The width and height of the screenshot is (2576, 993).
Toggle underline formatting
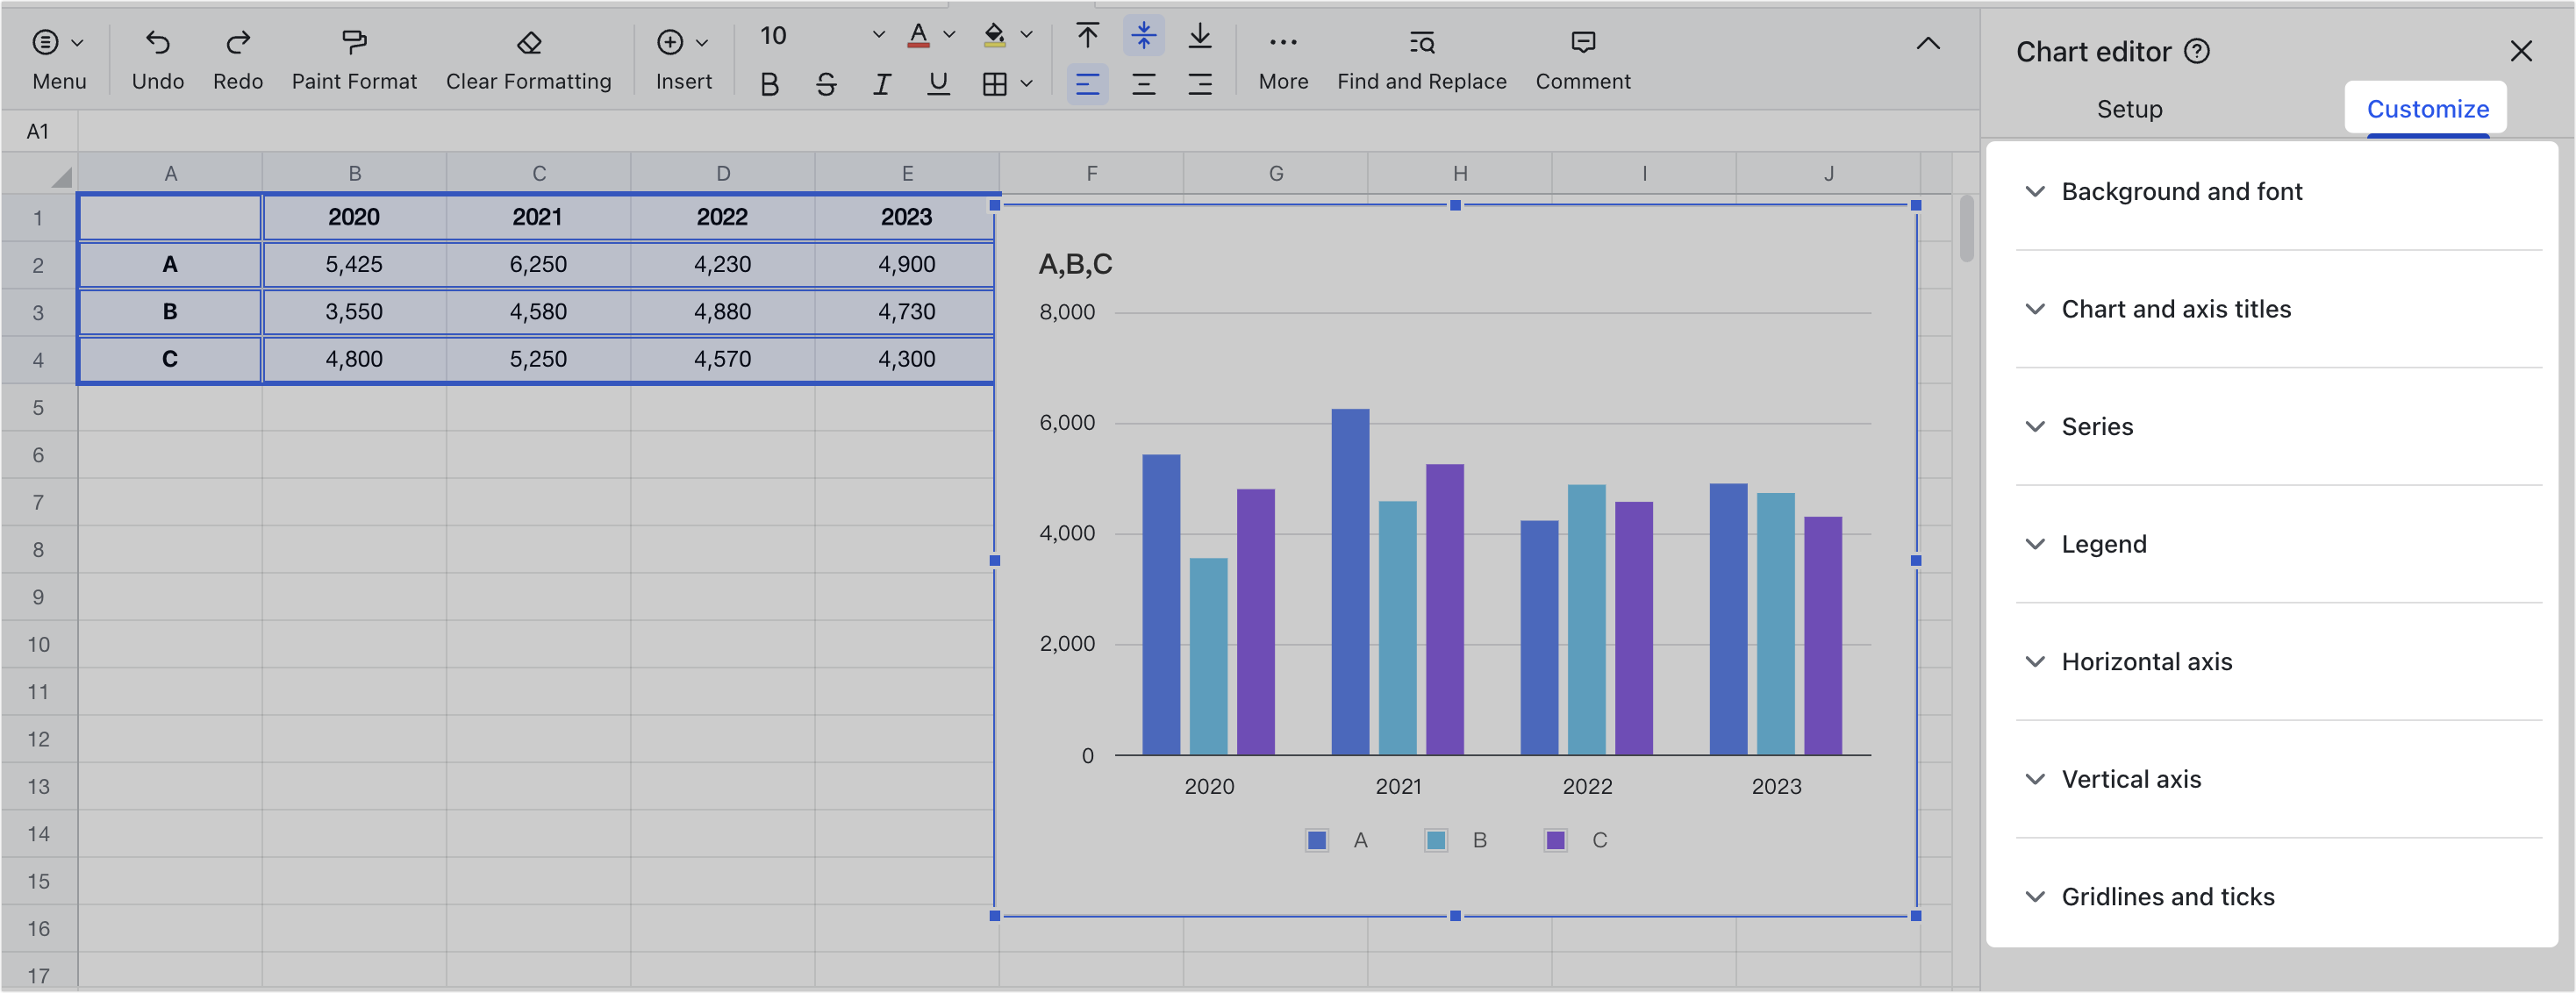click(x=937, y=84)
